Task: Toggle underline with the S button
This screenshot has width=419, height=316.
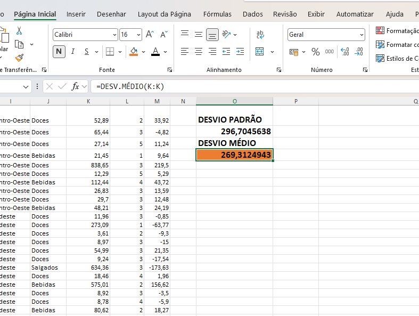Action: [x=87, y=51]
